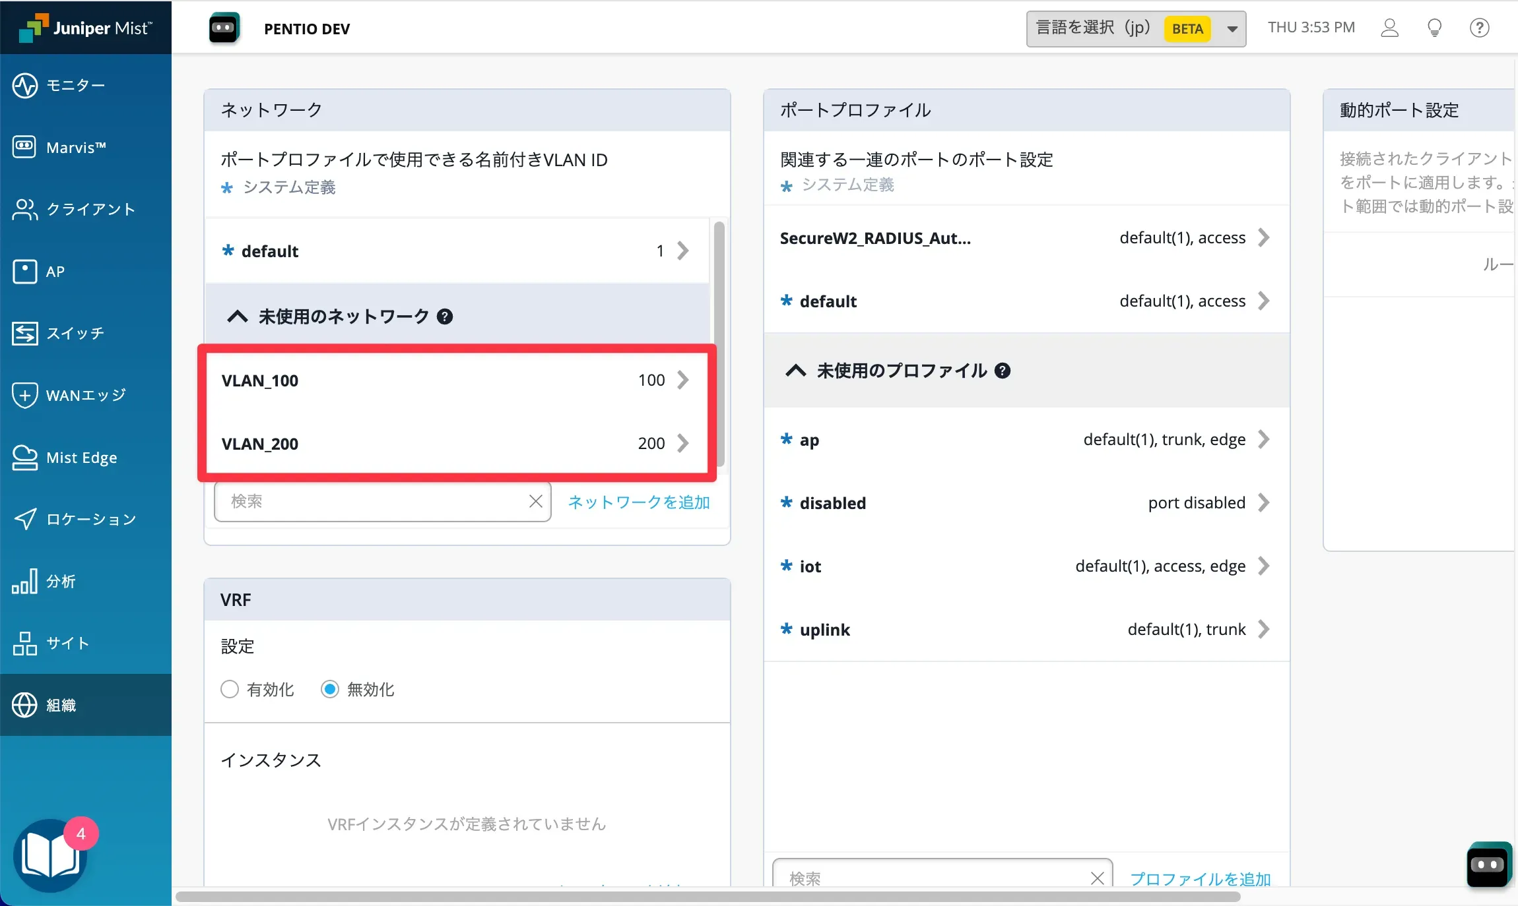The image size is (1518, 906).
Task: Click unused profiles help tooltip icon
Action: (x=1002, y=371)
